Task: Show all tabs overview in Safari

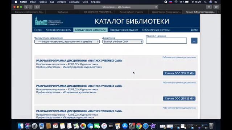Action: click(x=216, y=7)
